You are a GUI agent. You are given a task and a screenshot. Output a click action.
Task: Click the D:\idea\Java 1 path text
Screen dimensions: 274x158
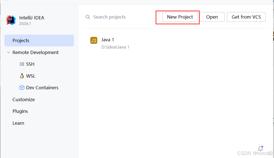(x=115, y=47)
